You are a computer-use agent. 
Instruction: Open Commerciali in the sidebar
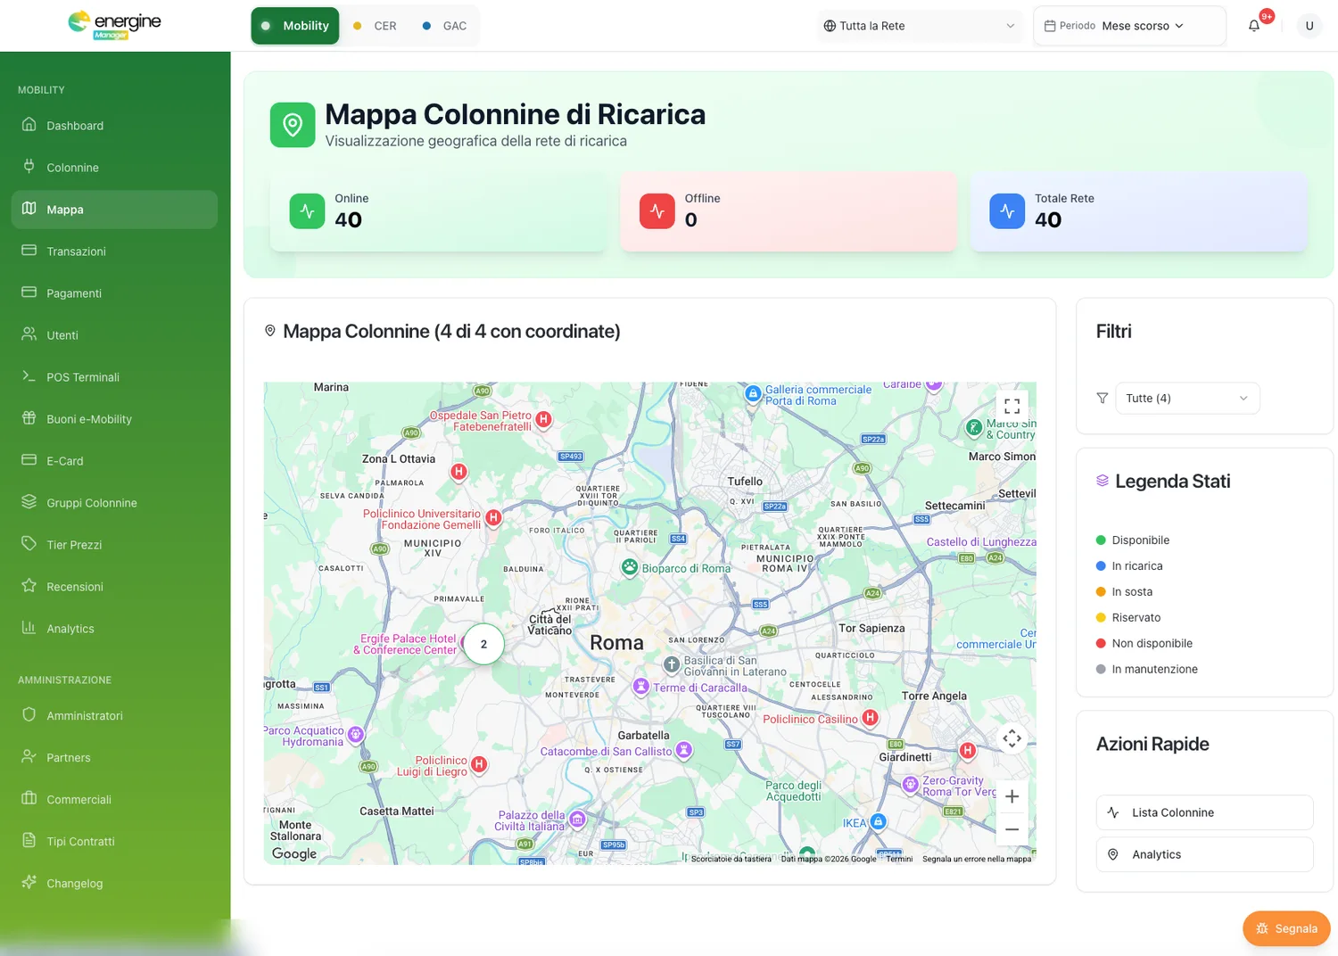(x=114, y=800)
